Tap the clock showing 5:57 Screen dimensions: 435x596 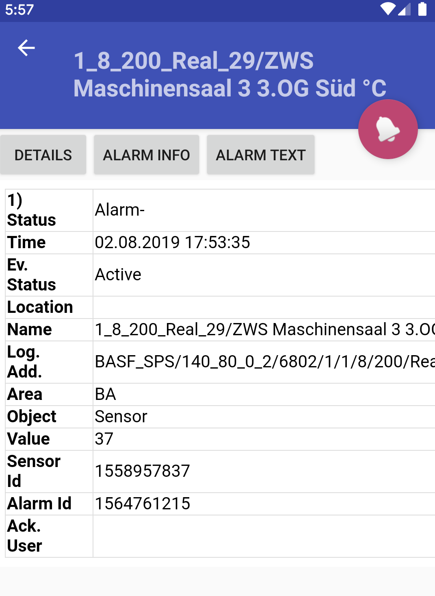[x=19, y=9]
